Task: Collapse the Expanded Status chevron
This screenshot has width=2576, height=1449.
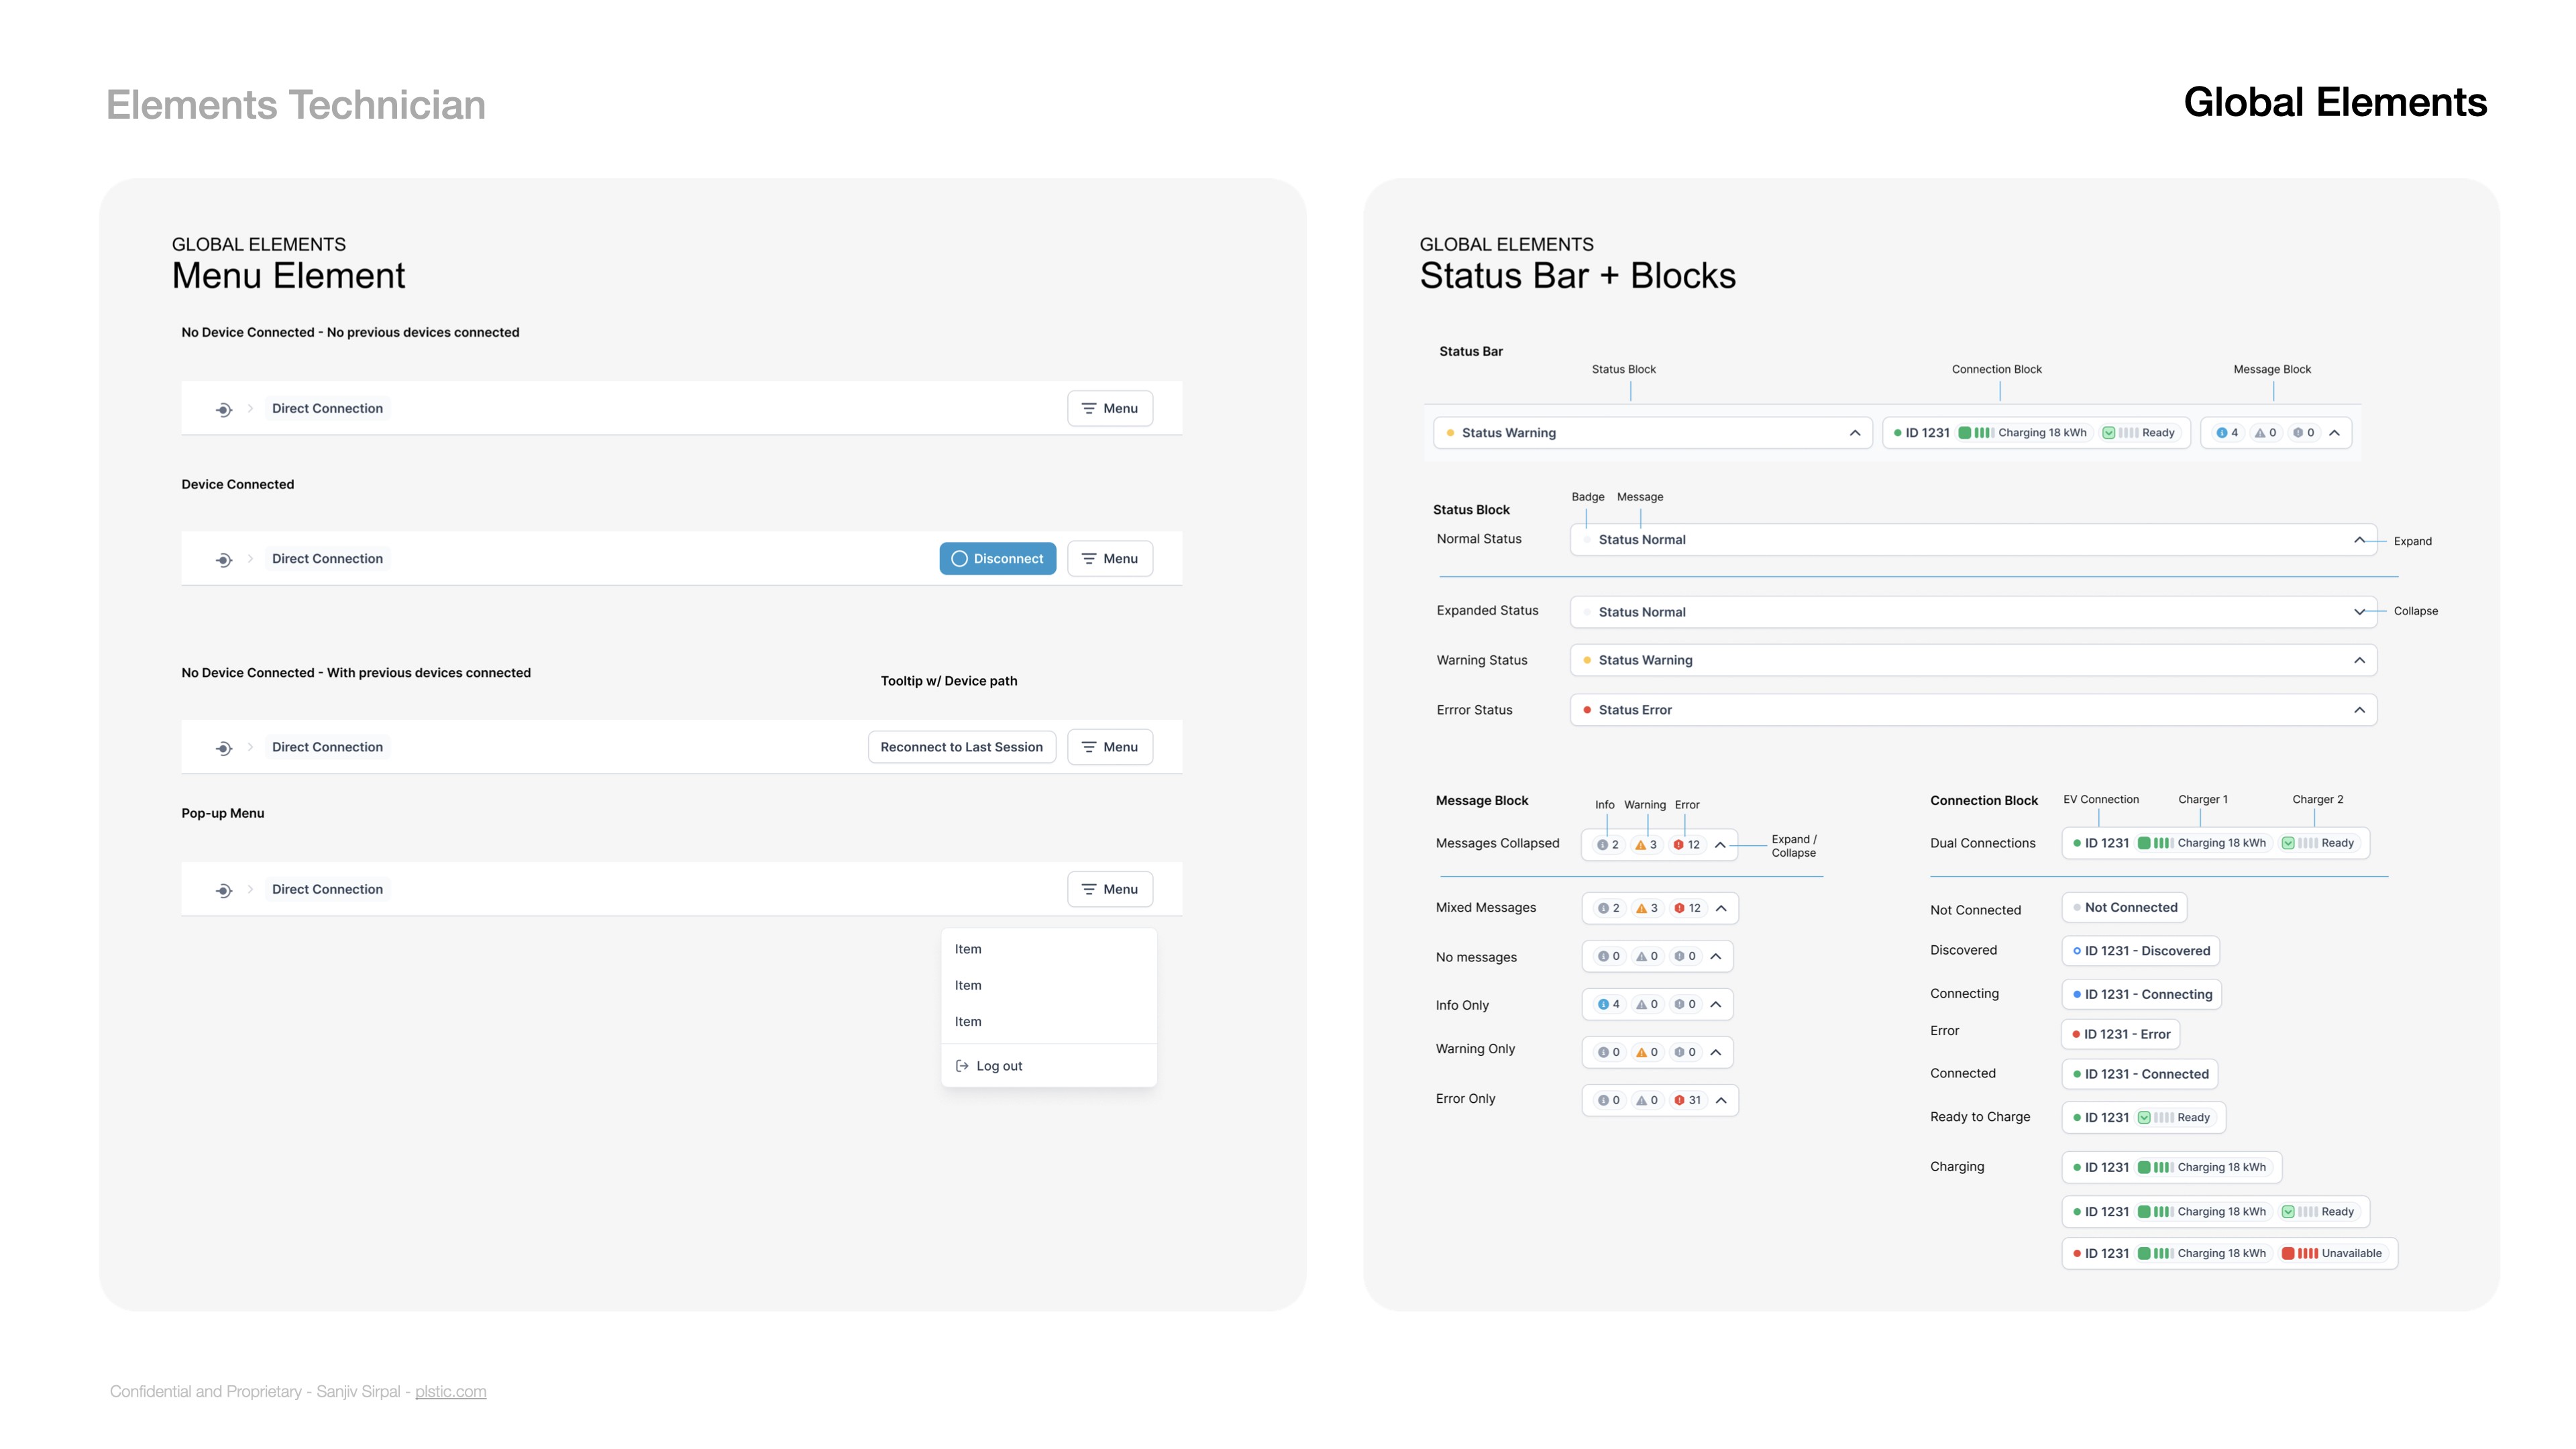Action: tap(2359, 612)
